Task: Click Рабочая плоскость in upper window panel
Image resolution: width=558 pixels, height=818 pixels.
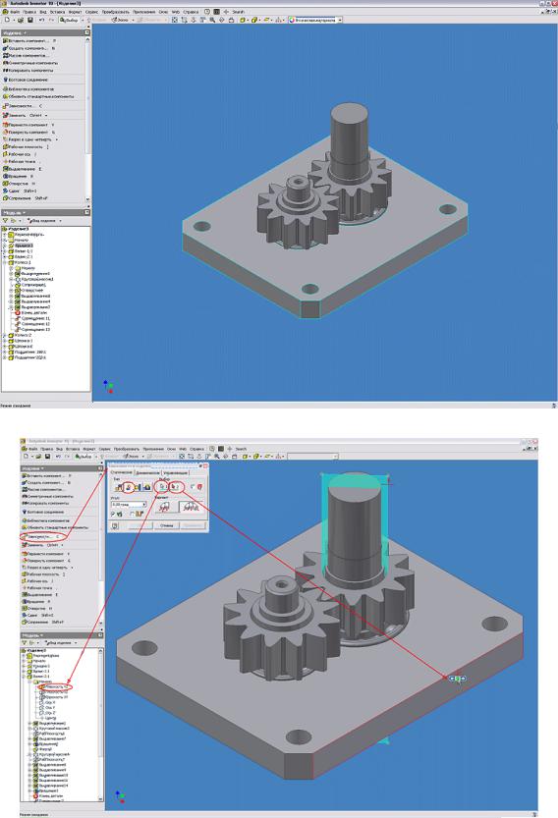Action: 26,147
